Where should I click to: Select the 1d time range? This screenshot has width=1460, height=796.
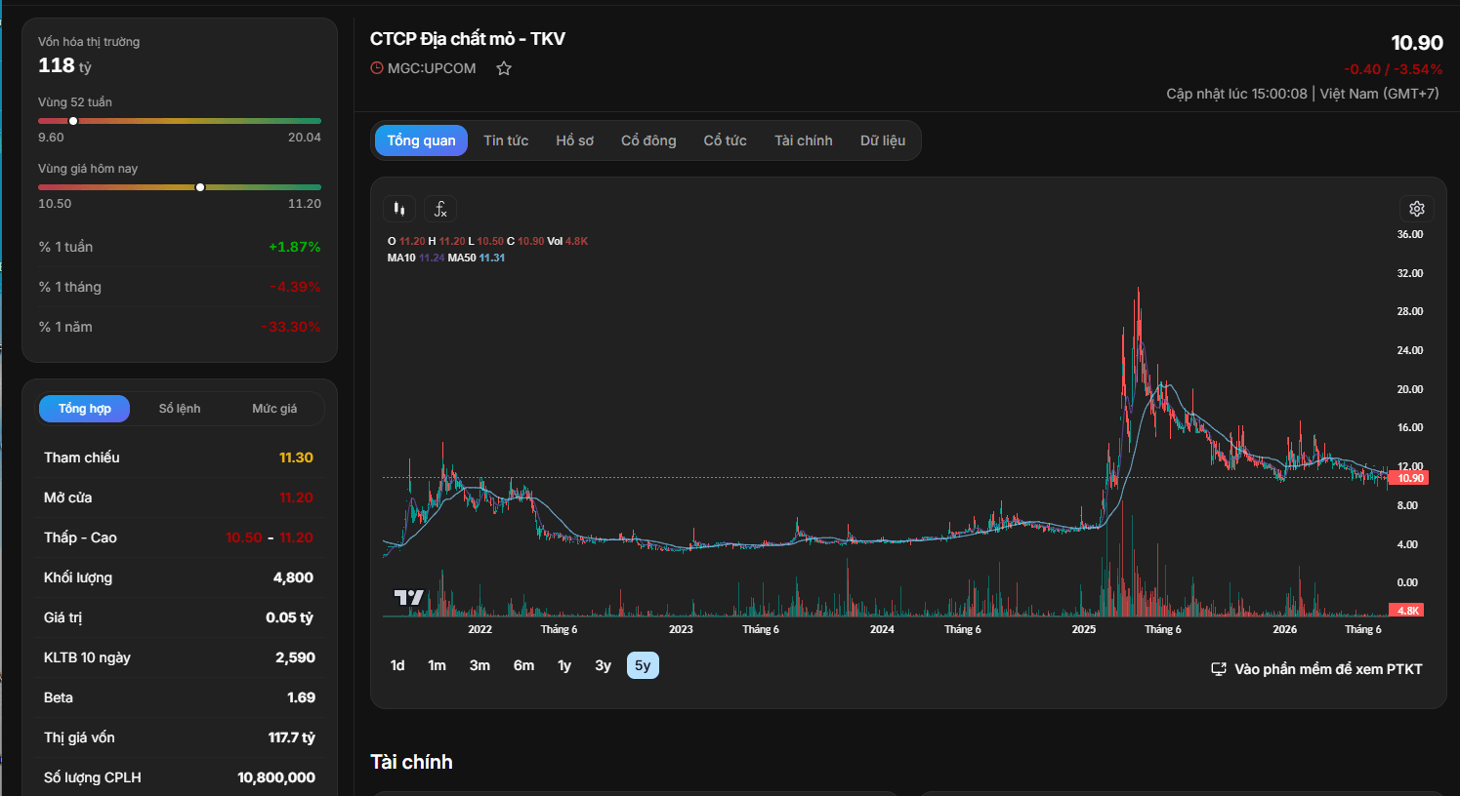397,665
